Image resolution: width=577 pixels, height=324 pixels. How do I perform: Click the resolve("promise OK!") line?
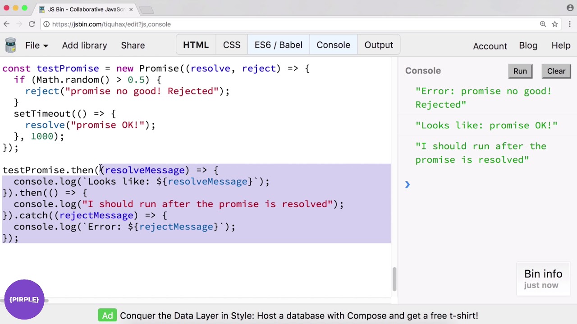click(x=90, y=125)
